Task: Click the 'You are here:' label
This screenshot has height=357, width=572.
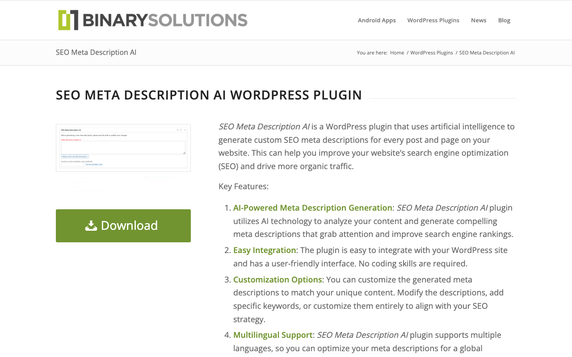Action: [372, 53]
